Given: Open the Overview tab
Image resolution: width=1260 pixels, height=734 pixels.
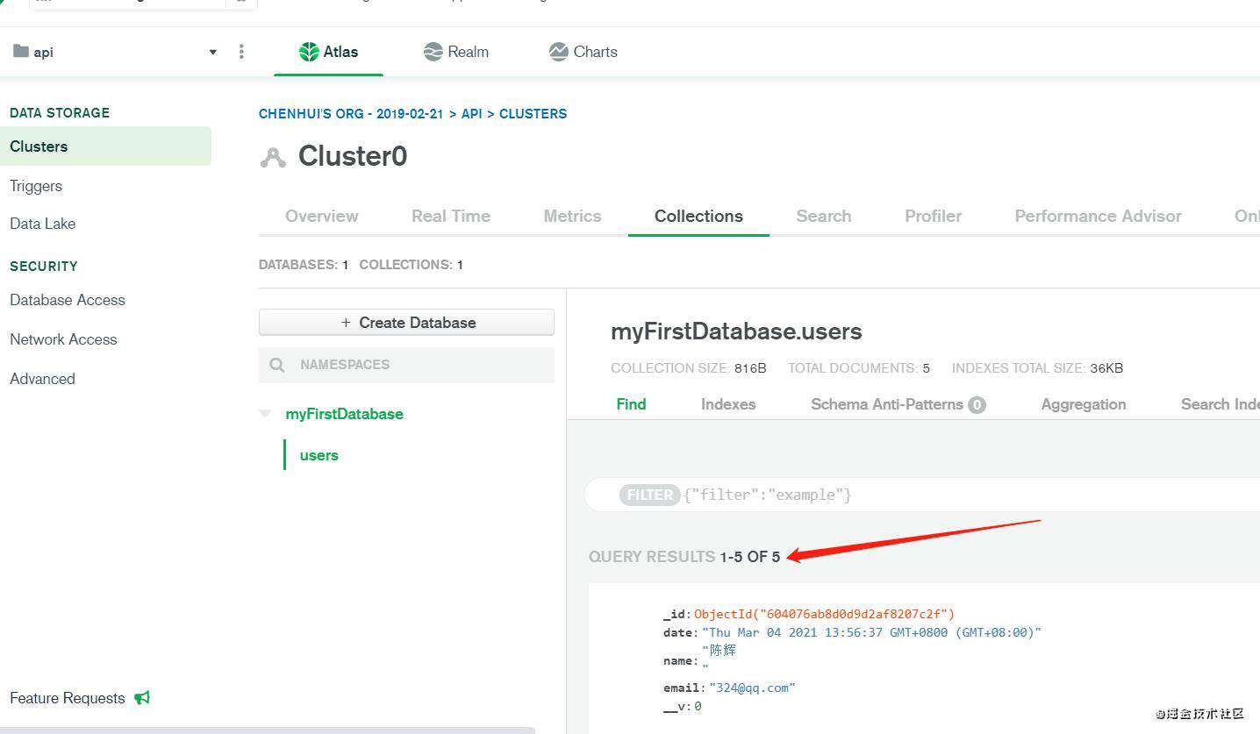Looking at the screenshot, I should point(322,216).
